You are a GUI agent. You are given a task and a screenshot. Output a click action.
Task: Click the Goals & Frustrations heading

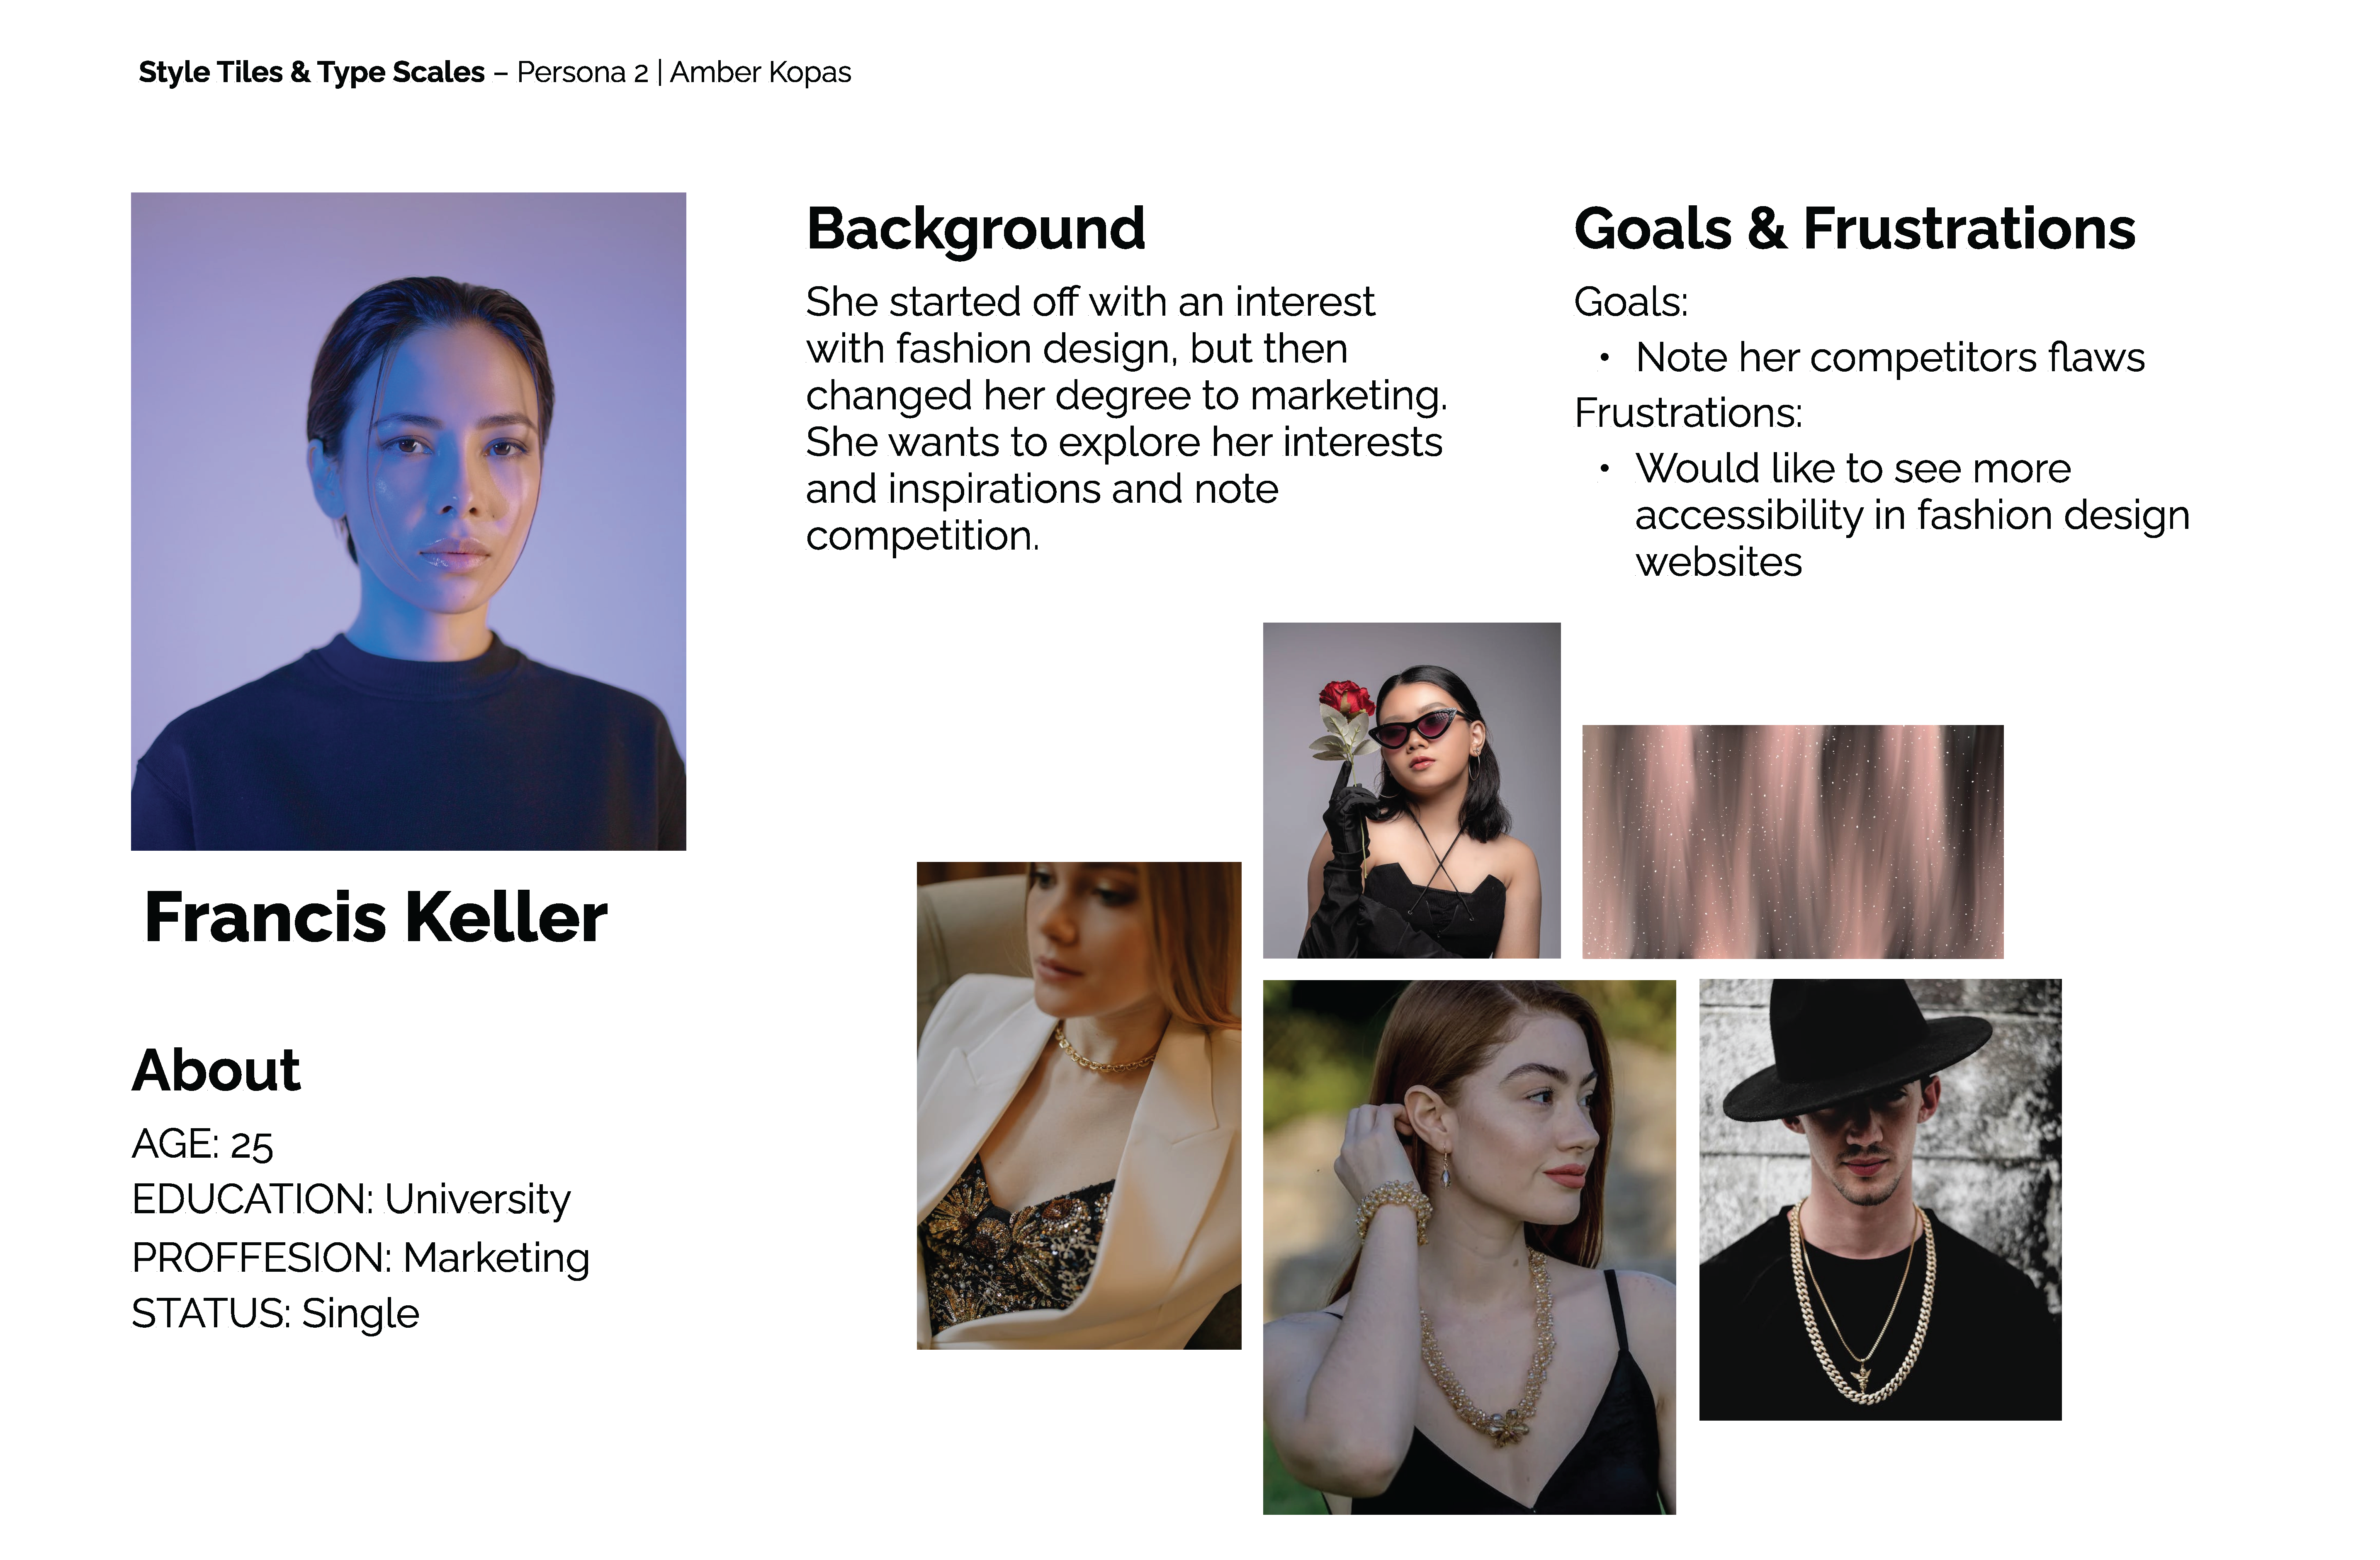(x=1854, y=228)
